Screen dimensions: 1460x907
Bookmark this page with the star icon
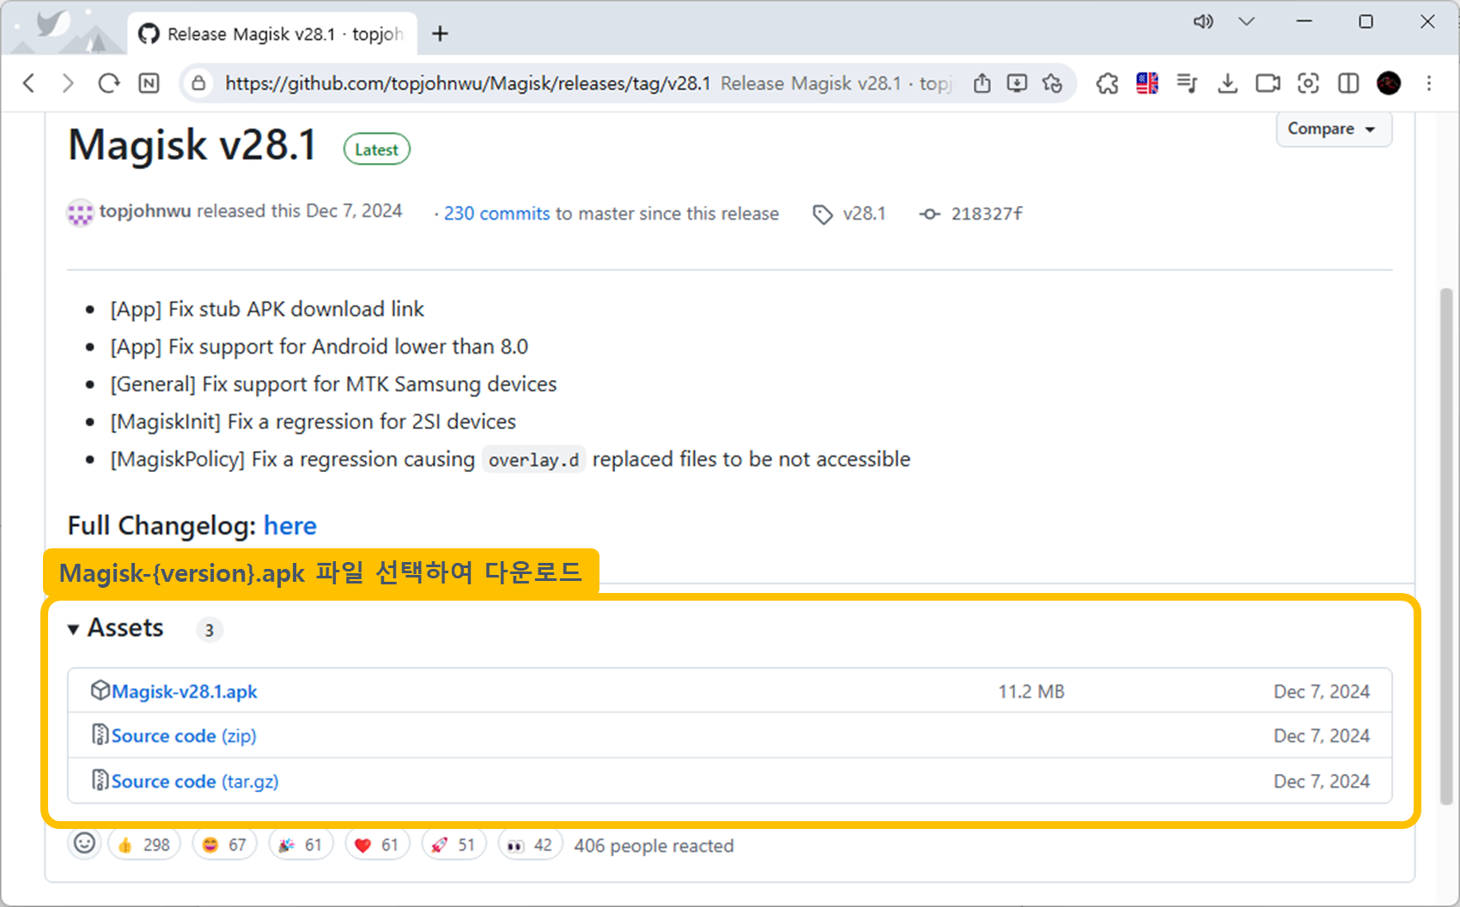1052,83
